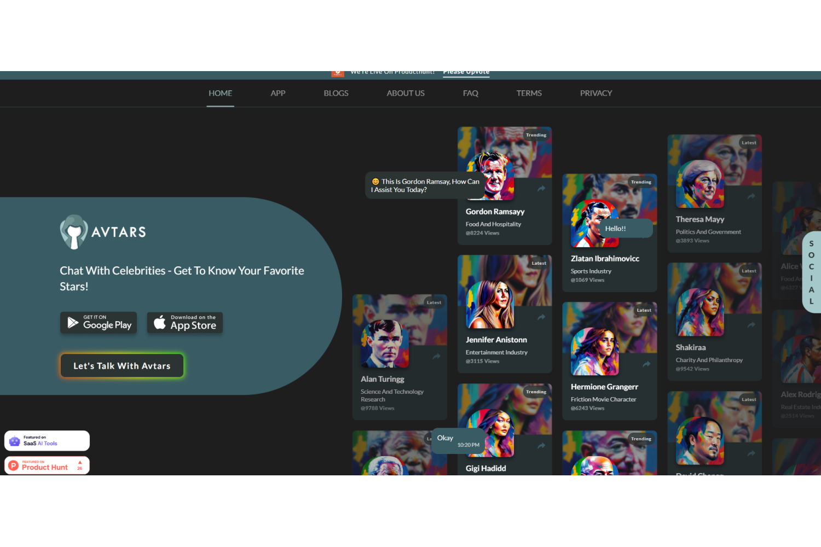Click Sports Industry category text
The image size is (821, 547).
(591, 271)
